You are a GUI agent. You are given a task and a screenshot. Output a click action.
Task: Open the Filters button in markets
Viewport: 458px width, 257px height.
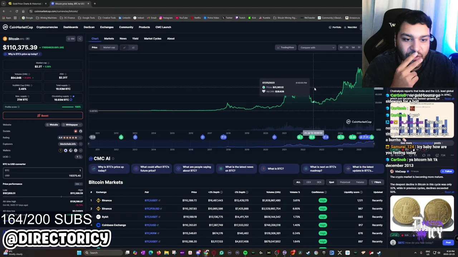376,182
